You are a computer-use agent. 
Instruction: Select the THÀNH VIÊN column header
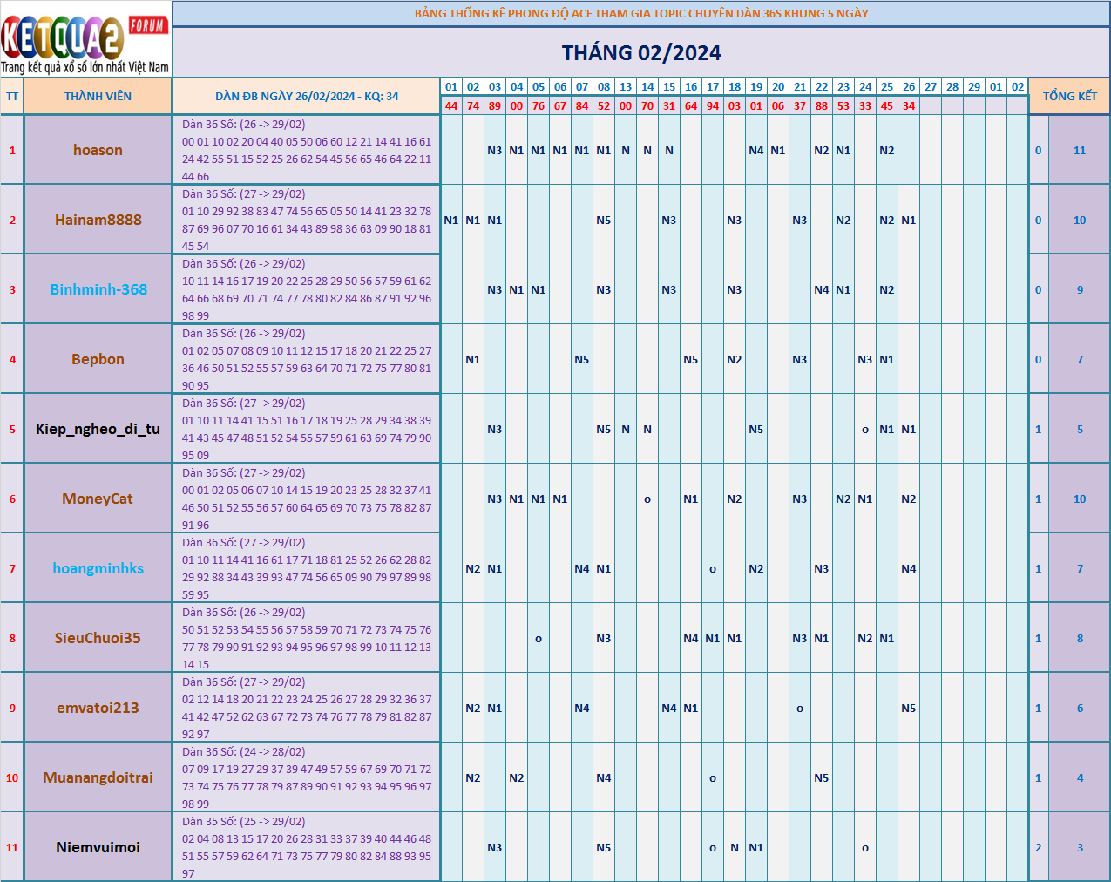pos(98,96)
